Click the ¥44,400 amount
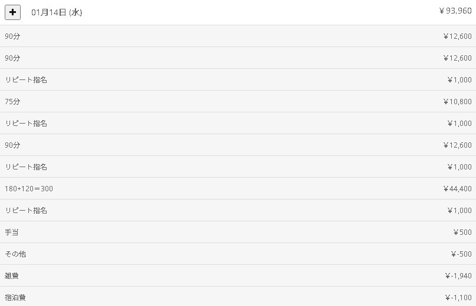The height and width of the screenshot is (306, 476). (457, 189)
